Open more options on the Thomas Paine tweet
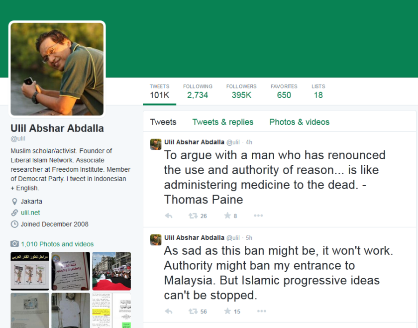 [258, 215]
